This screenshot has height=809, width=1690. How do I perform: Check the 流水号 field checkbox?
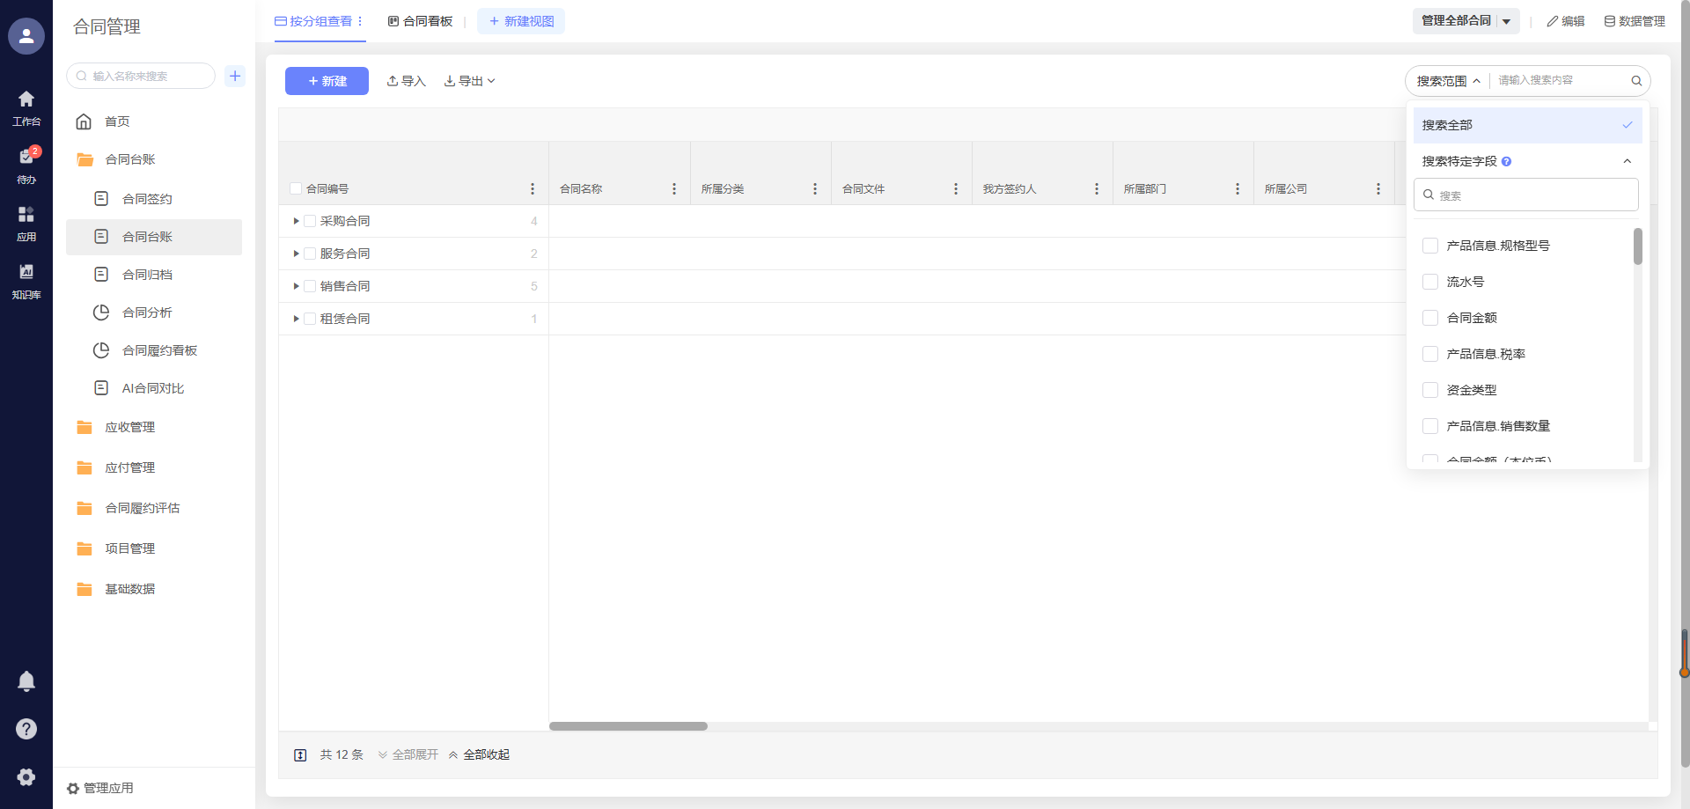pyautogui.click(x=1430, y=282)
